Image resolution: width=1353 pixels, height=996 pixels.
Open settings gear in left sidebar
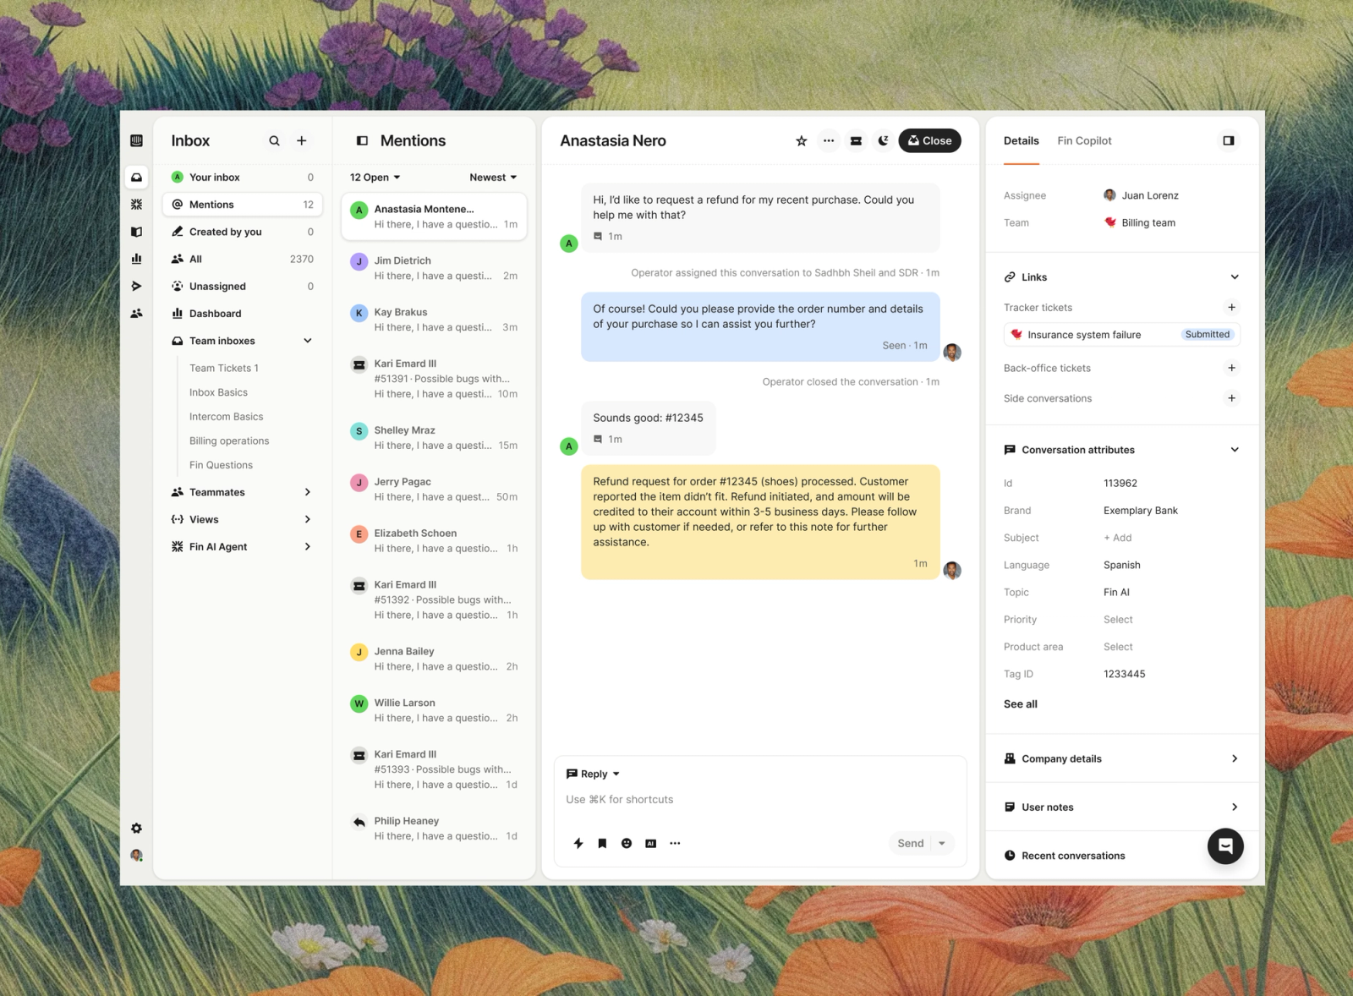click(136, 829)
